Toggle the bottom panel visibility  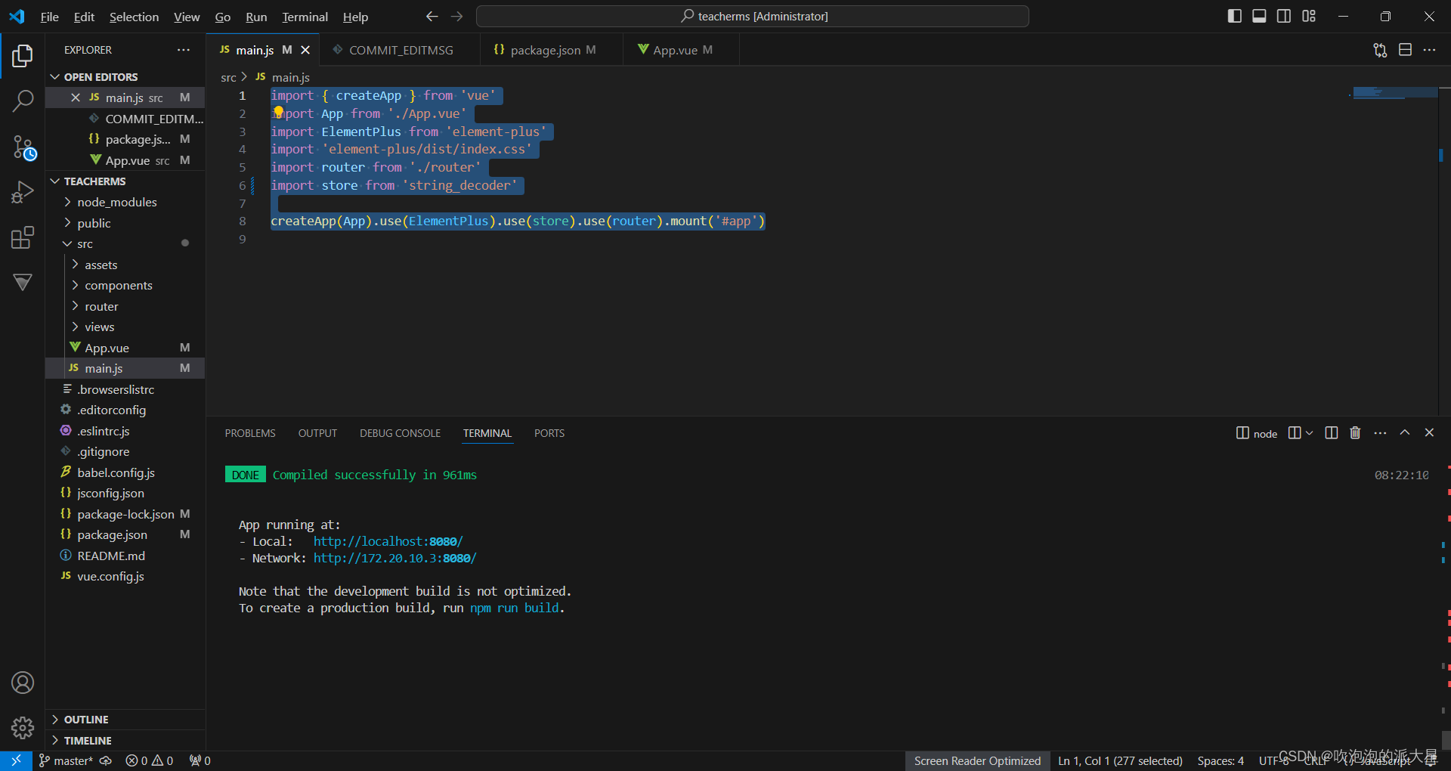click(x=1259, y=15)
